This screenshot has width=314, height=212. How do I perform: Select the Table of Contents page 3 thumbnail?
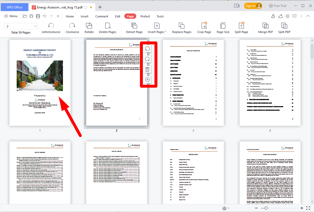193,83
